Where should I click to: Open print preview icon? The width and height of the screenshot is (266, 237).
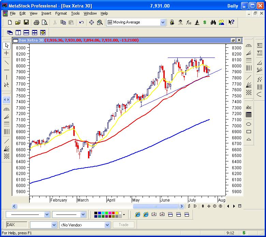[44, 22]
